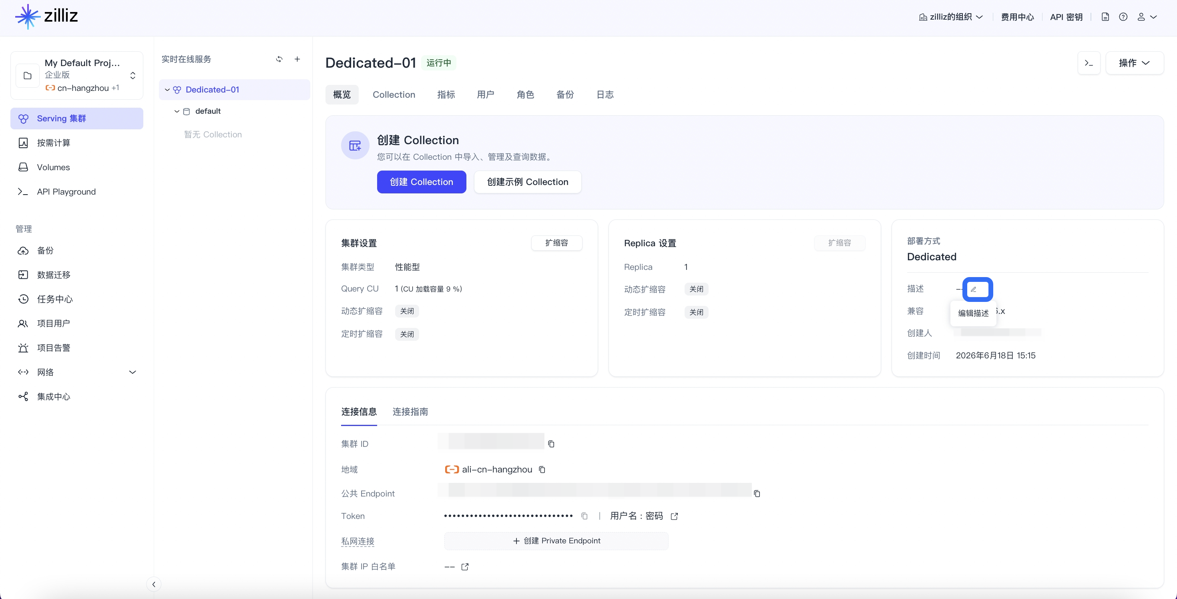1177x599 pixels.
Task: Expand the zilliz的组织 organization dropdown
Action: [951, 17]
